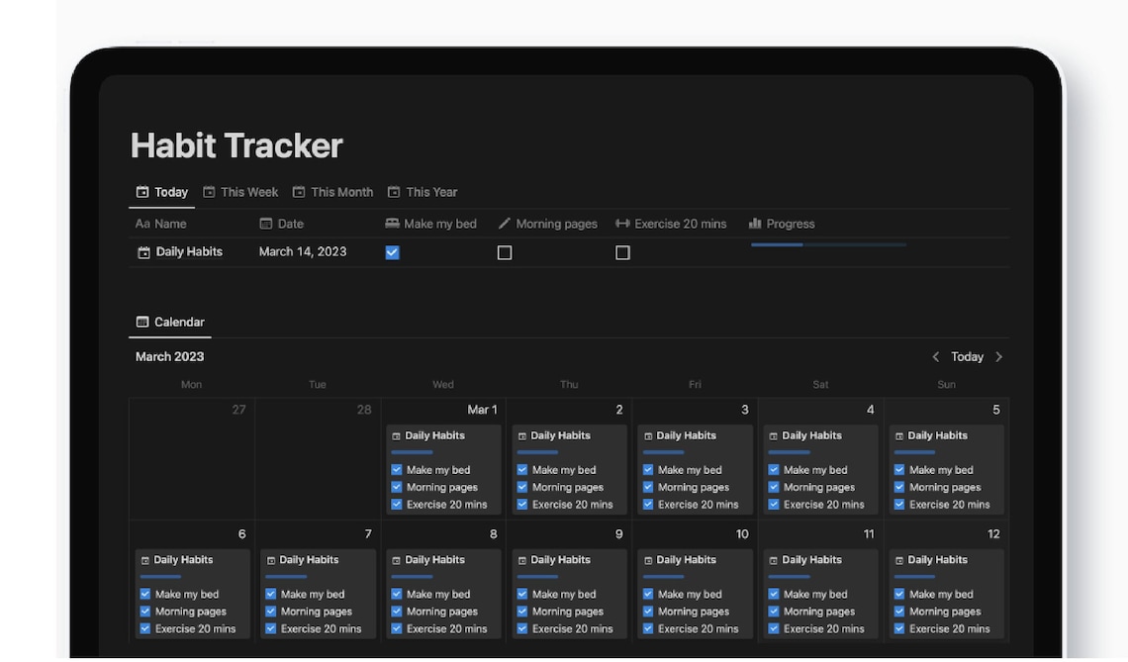
Task: Enable the Exercise 20 mins checkbox in the row
Action: coord(622,252)
